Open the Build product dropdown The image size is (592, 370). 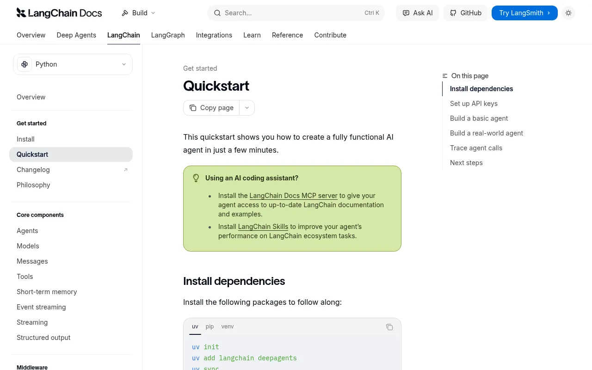[x=138, y=13]
